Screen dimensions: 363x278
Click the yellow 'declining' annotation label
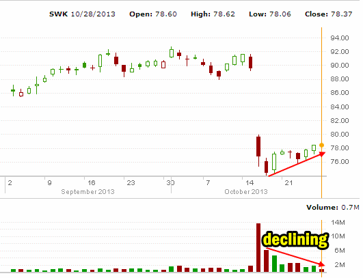(295, 240)
